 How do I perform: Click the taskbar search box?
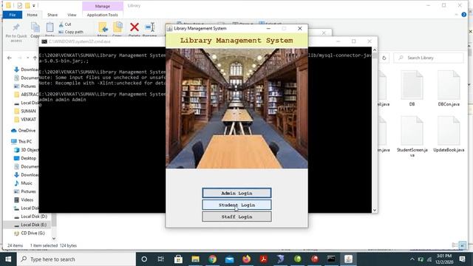76,259
